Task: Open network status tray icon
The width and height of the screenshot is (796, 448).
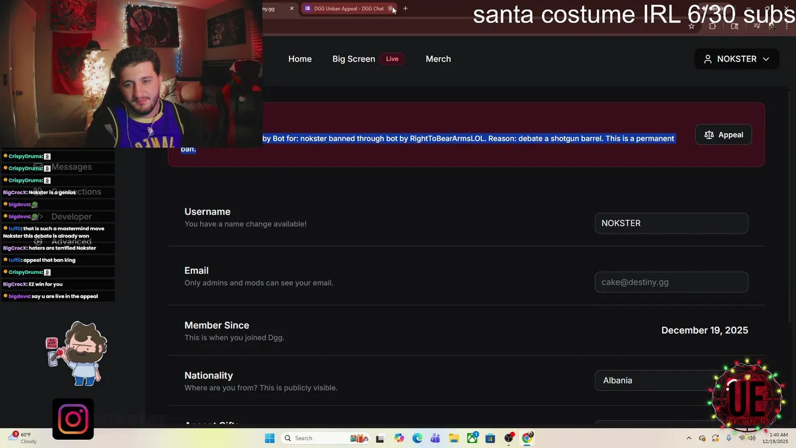Action: (x=742, y=438)
